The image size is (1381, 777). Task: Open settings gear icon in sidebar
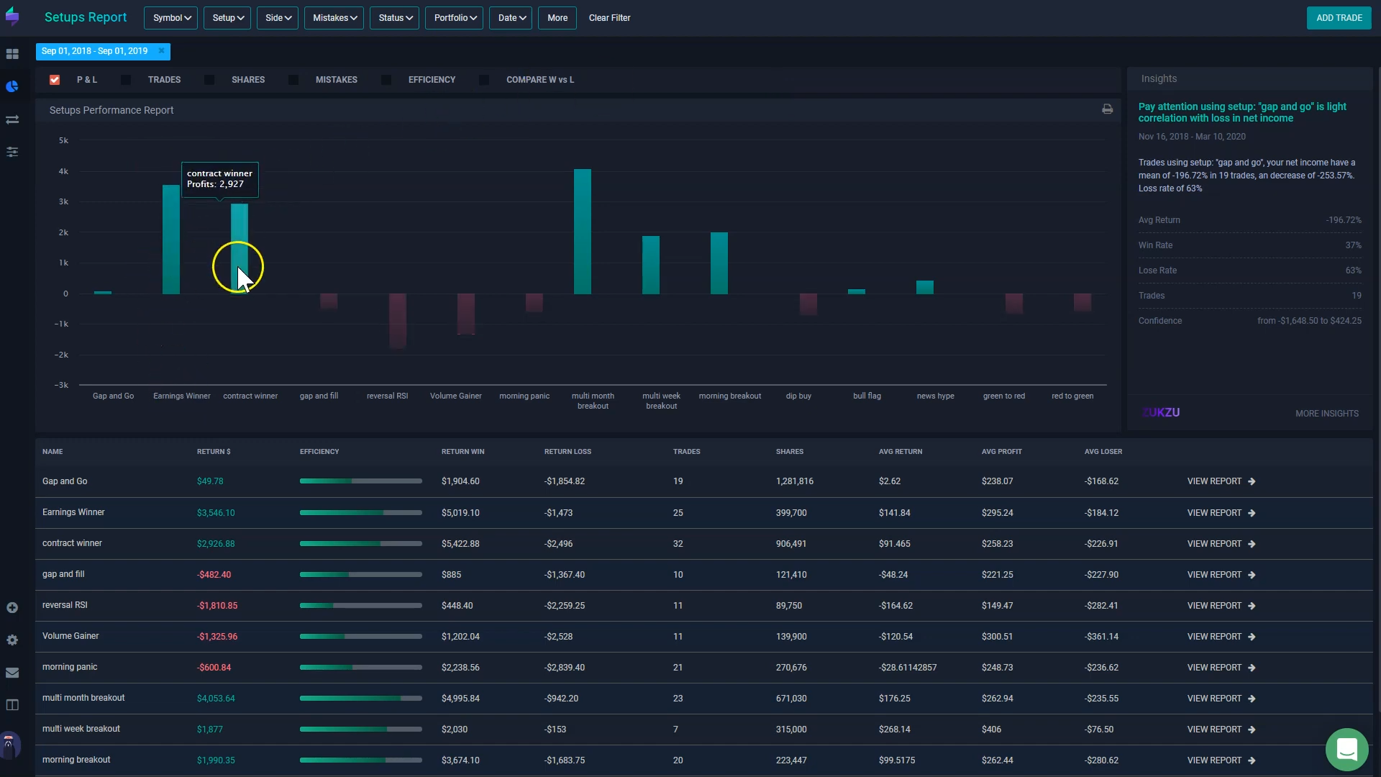(x=12, y=640)
